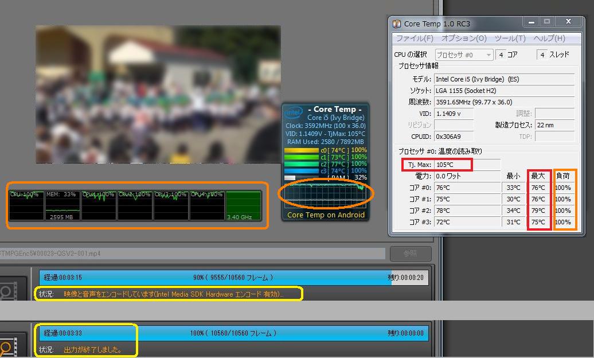This screenshot has width=594, height=358.
Task: Click the 3.40 GHz clock speed meter
Action: coord(243,205)
